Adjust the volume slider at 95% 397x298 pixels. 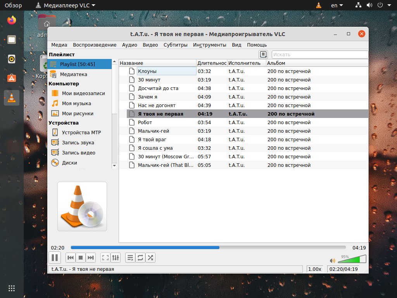(352, 259)
